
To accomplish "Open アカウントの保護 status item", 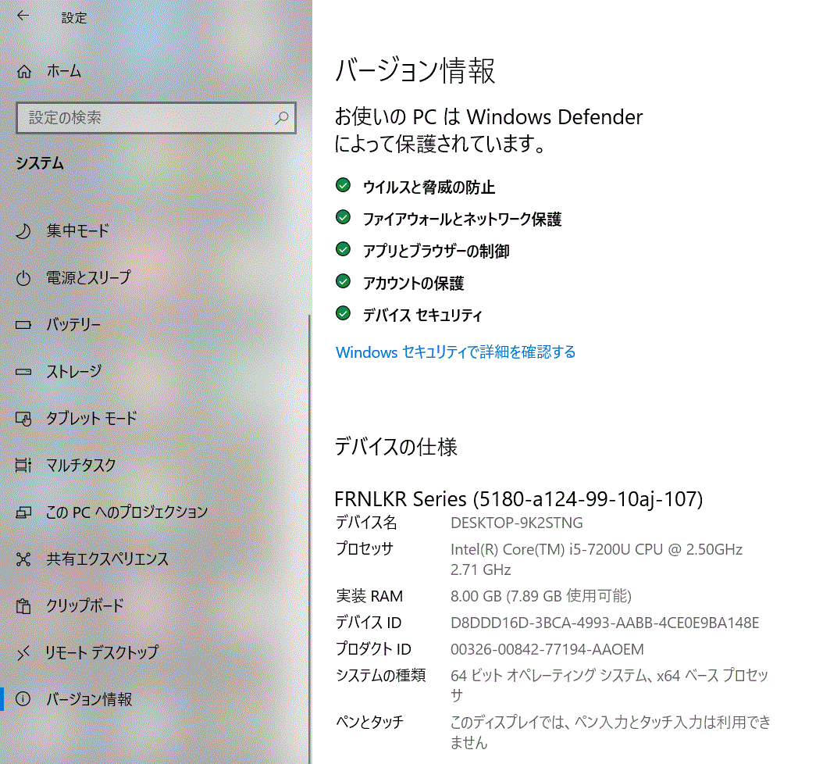I will [x=413, y=283].
